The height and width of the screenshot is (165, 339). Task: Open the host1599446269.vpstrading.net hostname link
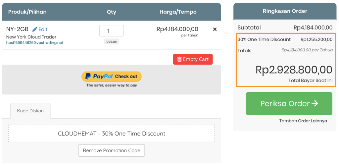(x=35, y=43)
